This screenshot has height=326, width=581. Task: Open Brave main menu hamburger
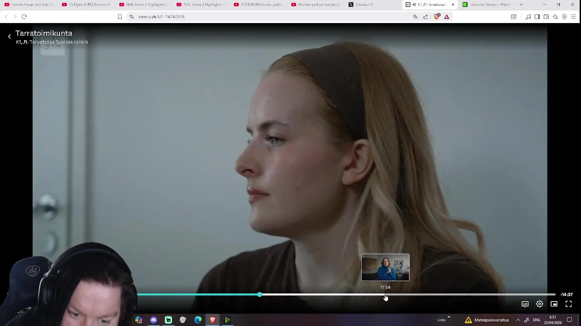coord(573,17)
